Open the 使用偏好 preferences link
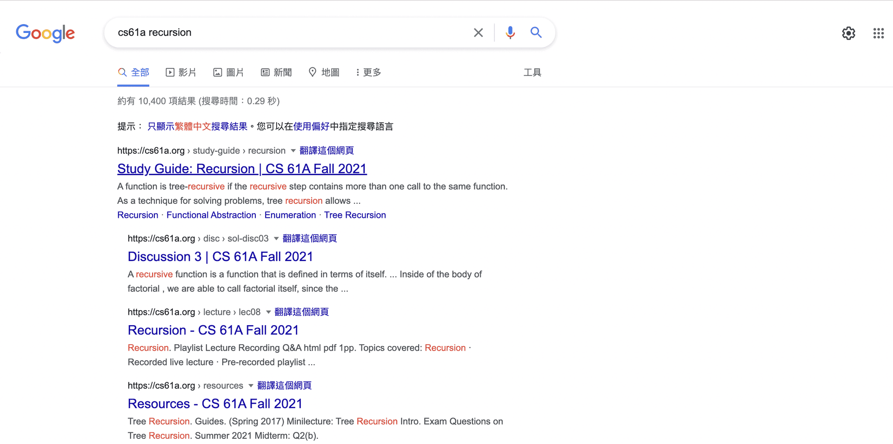This screenshot has width=893, height=444. pos(311,126)
